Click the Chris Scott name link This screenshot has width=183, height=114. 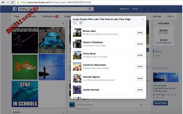tap(89, 54)
